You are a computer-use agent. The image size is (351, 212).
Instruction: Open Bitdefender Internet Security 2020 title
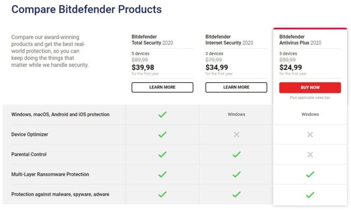click(229, 40)
